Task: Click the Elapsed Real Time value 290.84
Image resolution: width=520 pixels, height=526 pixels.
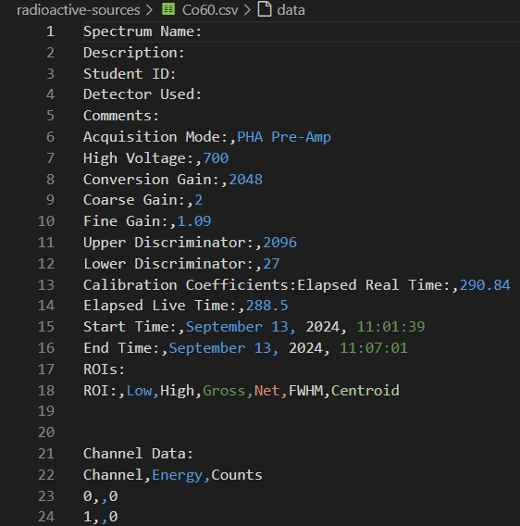Action: (x=485, y=285)
